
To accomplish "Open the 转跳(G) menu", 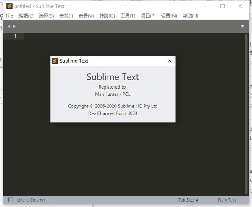I will [x=107, y=16].
